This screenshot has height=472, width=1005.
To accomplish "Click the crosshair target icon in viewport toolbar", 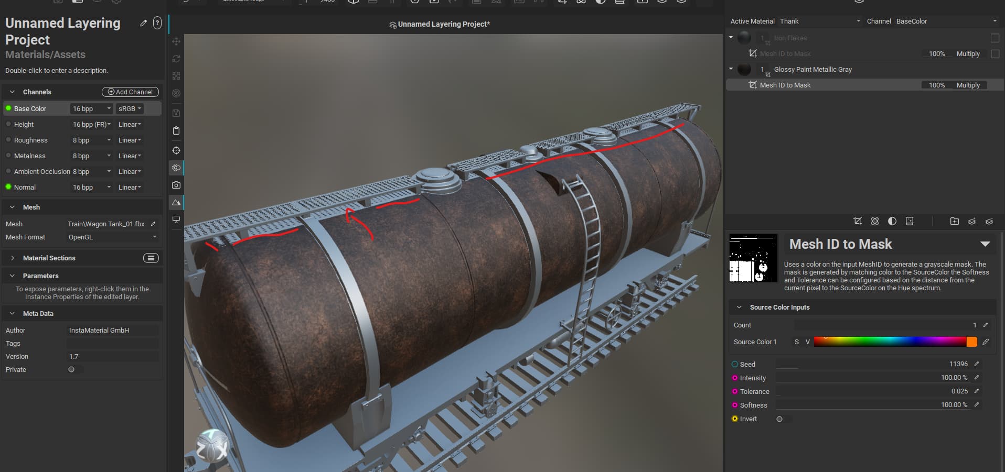I will pyautogui.click(x=176, y=150).
